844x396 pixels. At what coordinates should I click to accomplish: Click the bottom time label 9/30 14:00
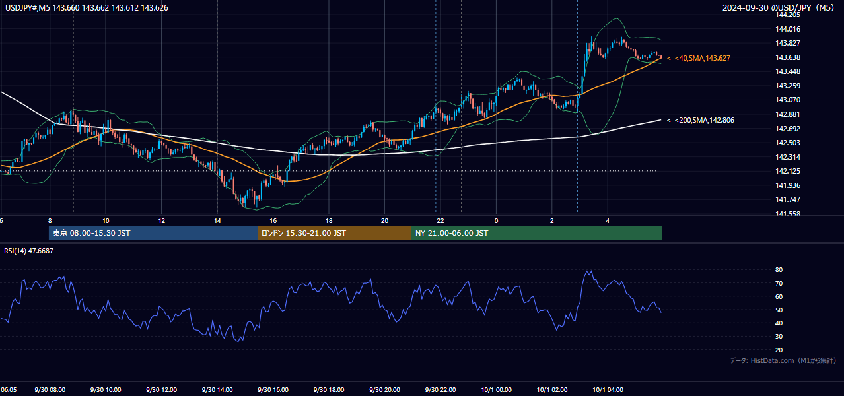tap(217, 390)
